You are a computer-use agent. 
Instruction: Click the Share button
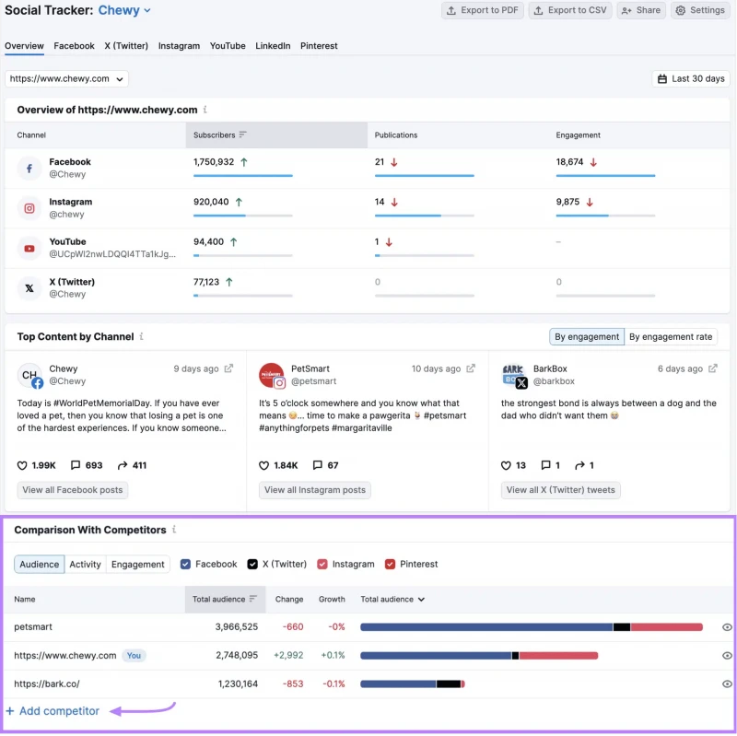(641, 10)
